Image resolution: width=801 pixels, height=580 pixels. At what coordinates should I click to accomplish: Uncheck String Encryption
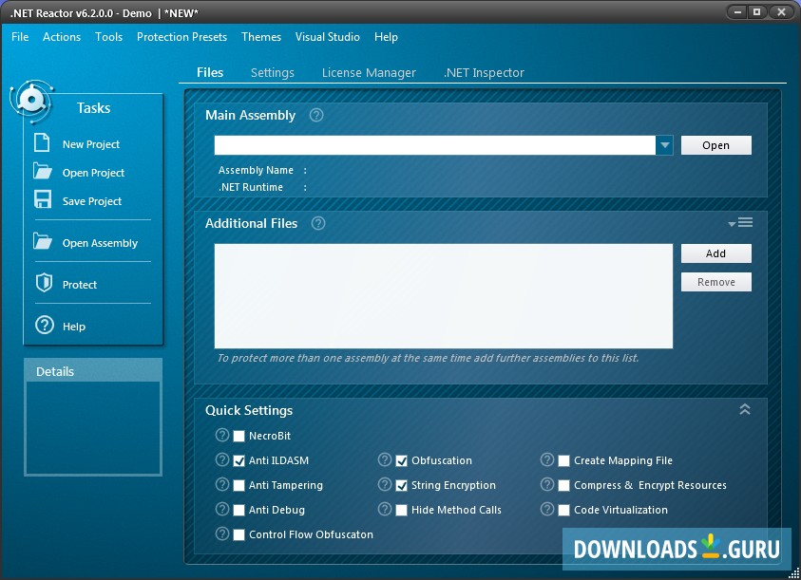tap(402, 485)
